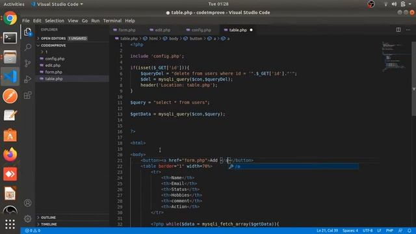
Task: Open the Text Editor from dock
Action: tap(10, 116)
